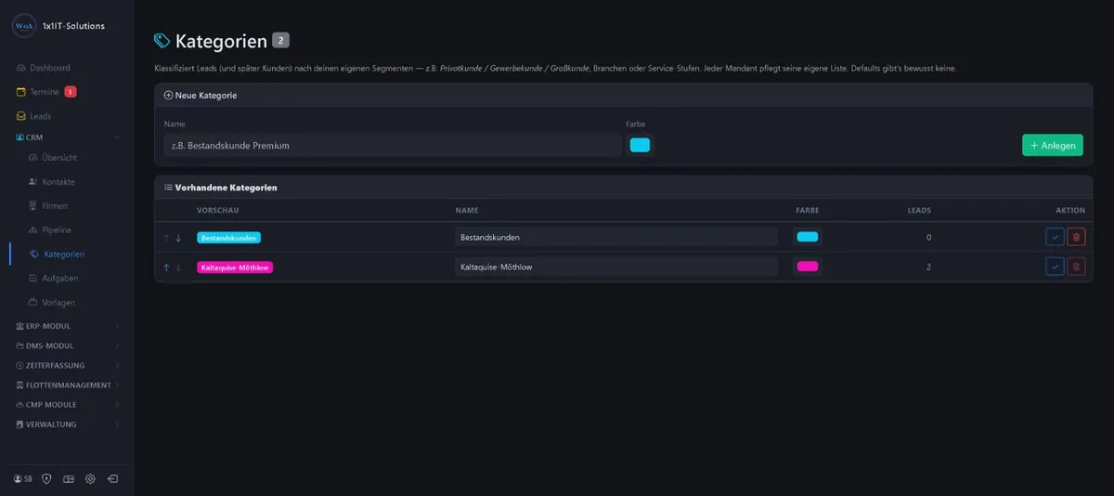
Task: Click the Leads inbox icon
Action: 21,116
